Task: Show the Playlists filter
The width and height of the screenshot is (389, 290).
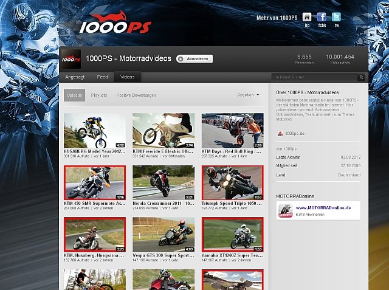Action: point(99,95)
